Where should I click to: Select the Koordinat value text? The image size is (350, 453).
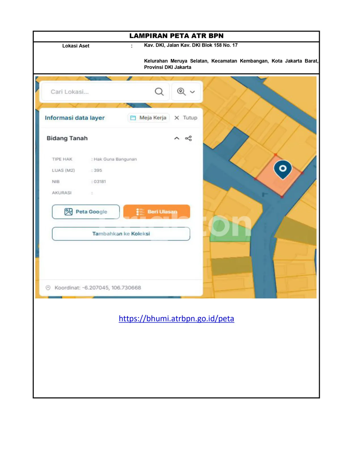tap(112, 288)
